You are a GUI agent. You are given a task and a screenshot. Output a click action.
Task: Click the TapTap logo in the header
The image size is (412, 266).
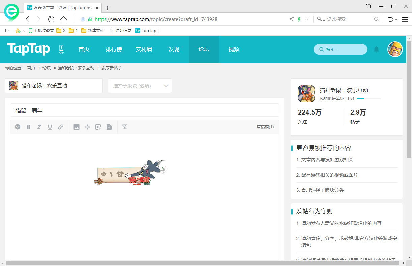pos(29,49)
